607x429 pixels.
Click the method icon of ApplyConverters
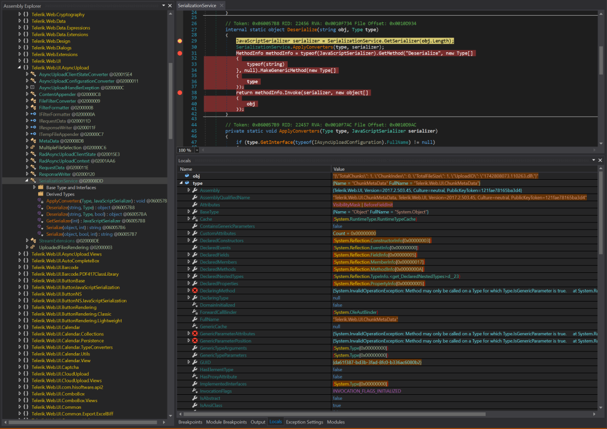(40, 201)
